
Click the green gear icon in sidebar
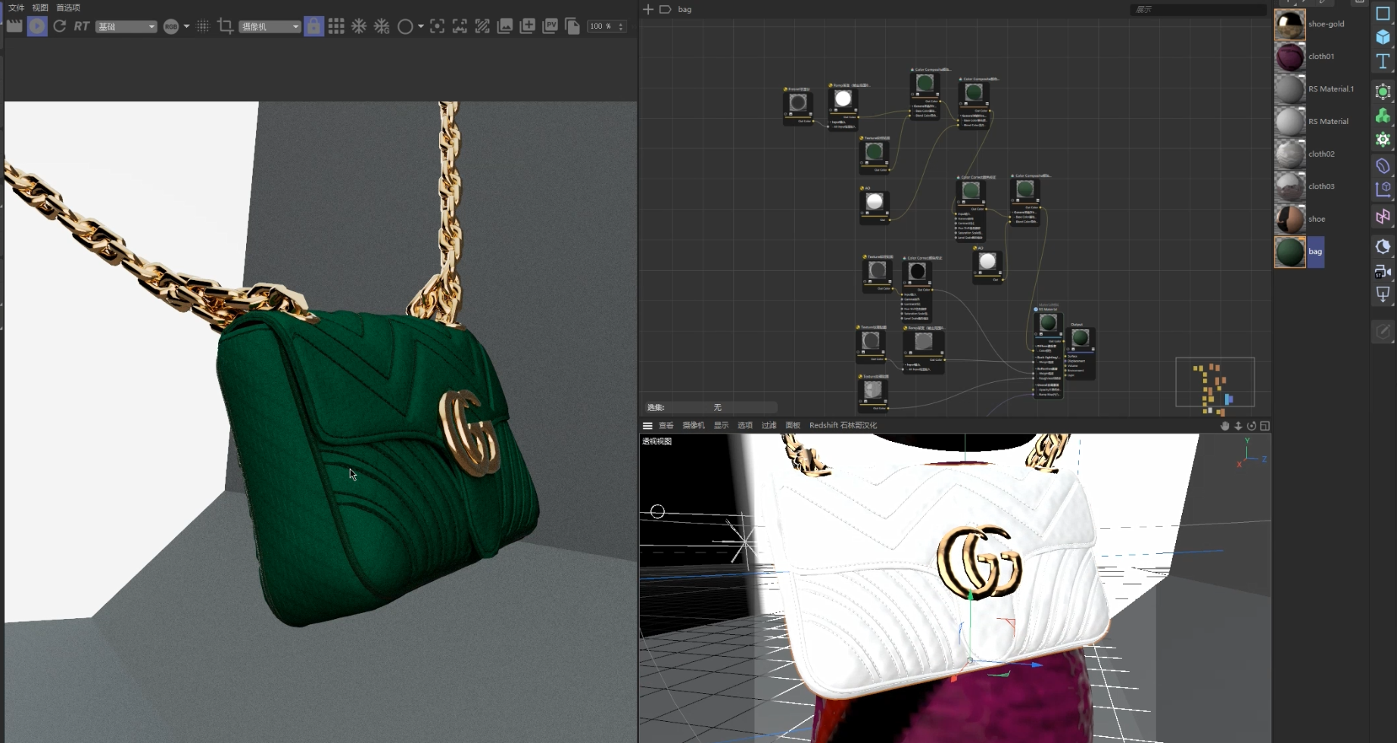click(x=1383, y=140)
